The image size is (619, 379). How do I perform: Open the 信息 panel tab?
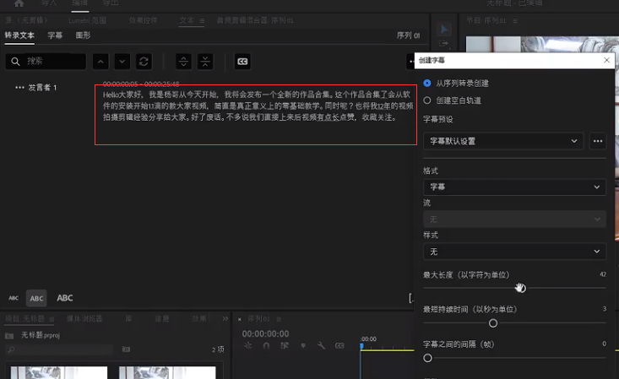pos(162,318)
